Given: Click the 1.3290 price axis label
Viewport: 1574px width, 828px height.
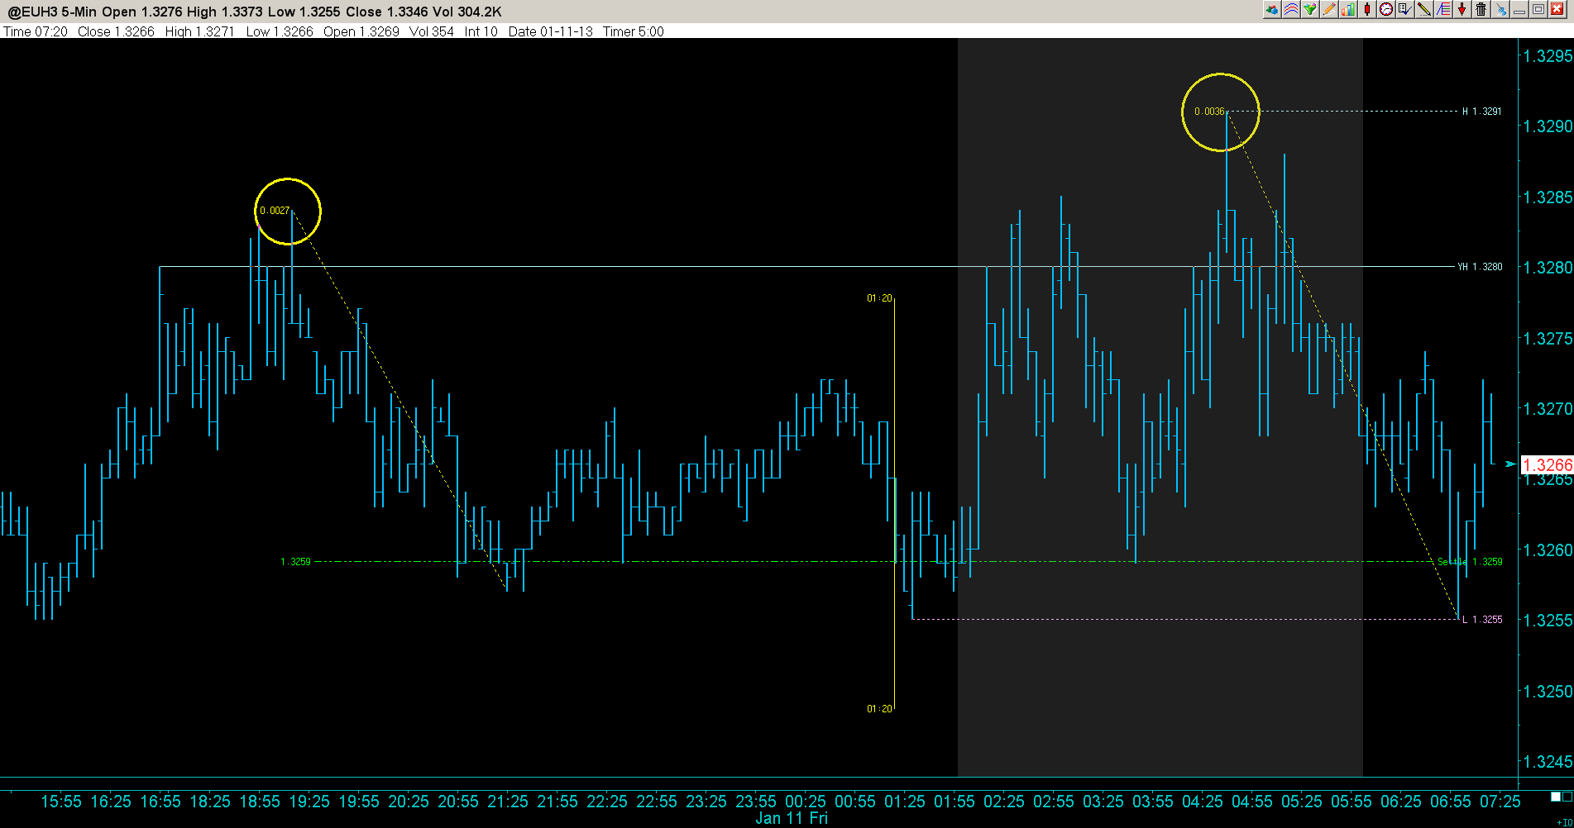Looking at the screenshot, I should [1548, 126].
